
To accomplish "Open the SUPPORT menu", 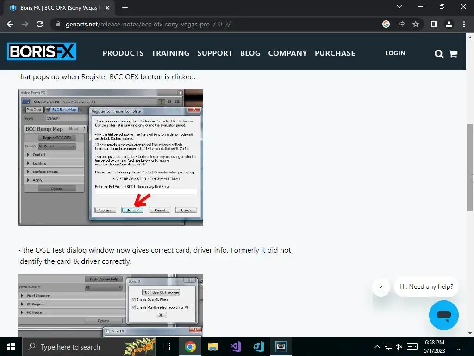I will pos(215,53).
